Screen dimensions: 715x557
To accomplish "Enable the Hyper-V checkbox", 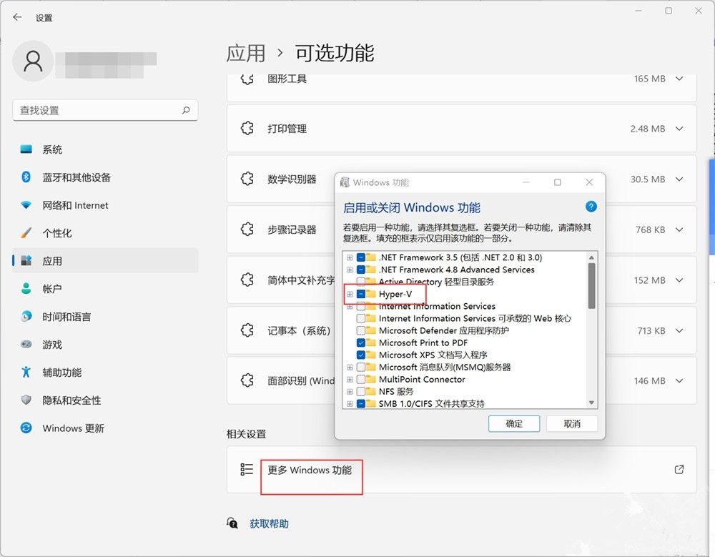I will point(360,294).
